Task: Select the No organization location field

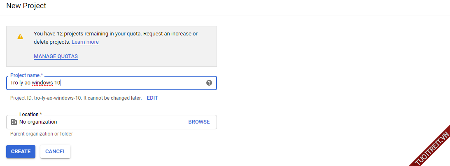Action: [x=99, y=122]
